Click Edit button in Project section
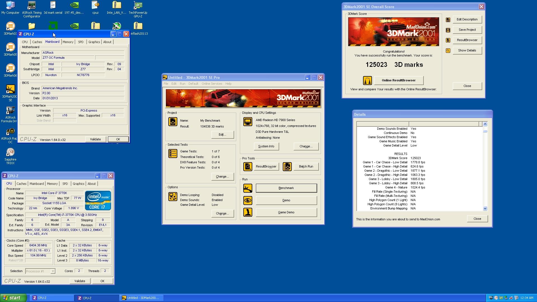Viewport: 537px width, 302px height. pos(222,135)
